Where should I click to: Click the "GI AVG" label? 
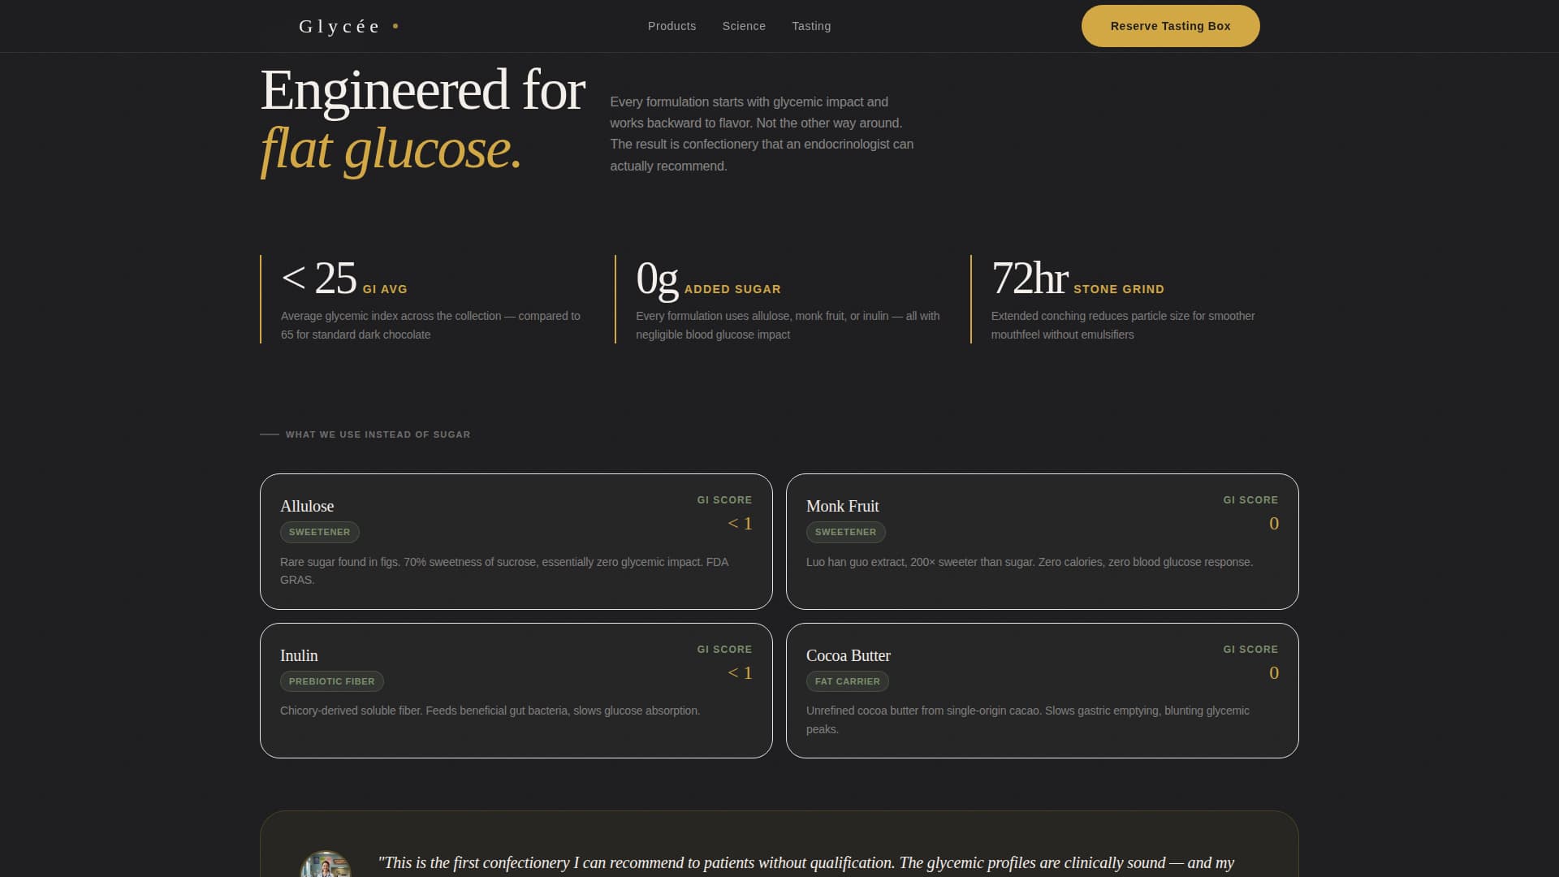pos(385,289)
